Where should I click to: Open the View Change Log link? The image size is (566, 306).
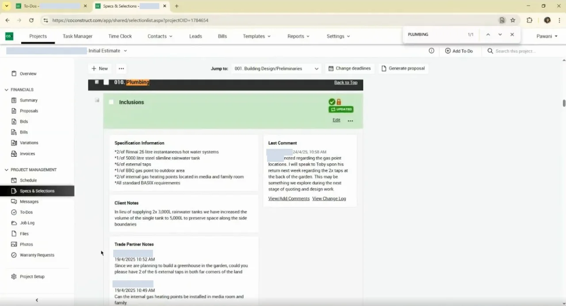tap(329, 198)
